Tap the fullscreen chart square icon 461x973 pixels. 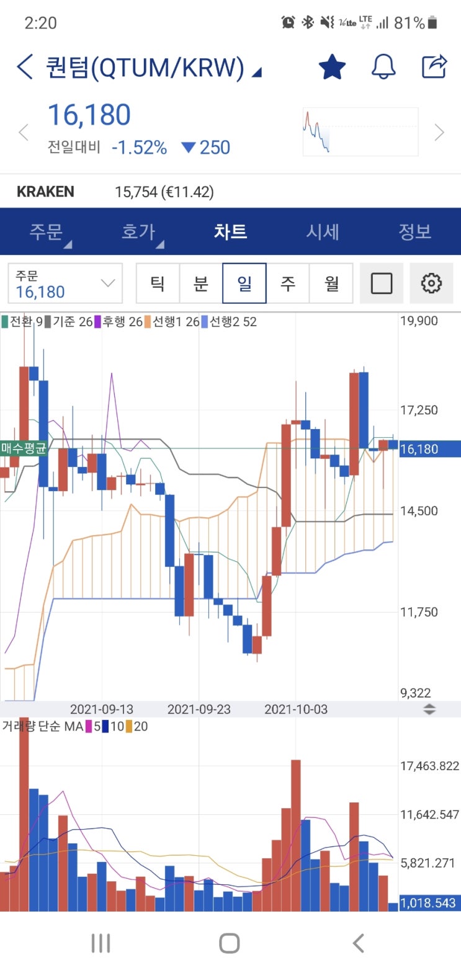382,283
